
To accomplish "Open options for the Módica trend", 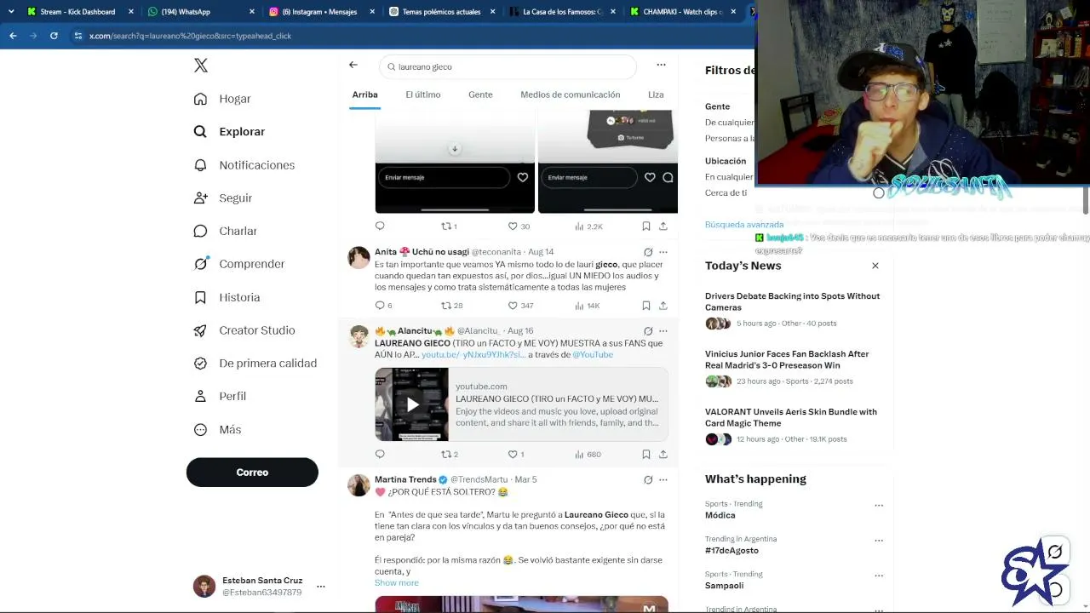I will [x=879, y=505].
